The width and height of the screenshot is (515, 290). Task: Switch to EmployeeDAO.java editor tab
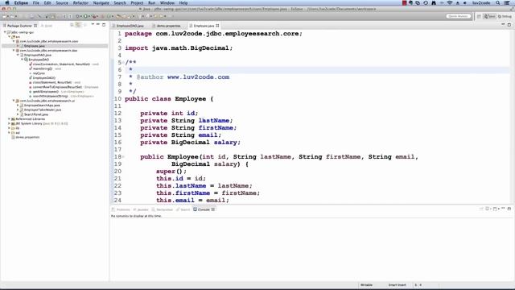(x=129, y=26)
